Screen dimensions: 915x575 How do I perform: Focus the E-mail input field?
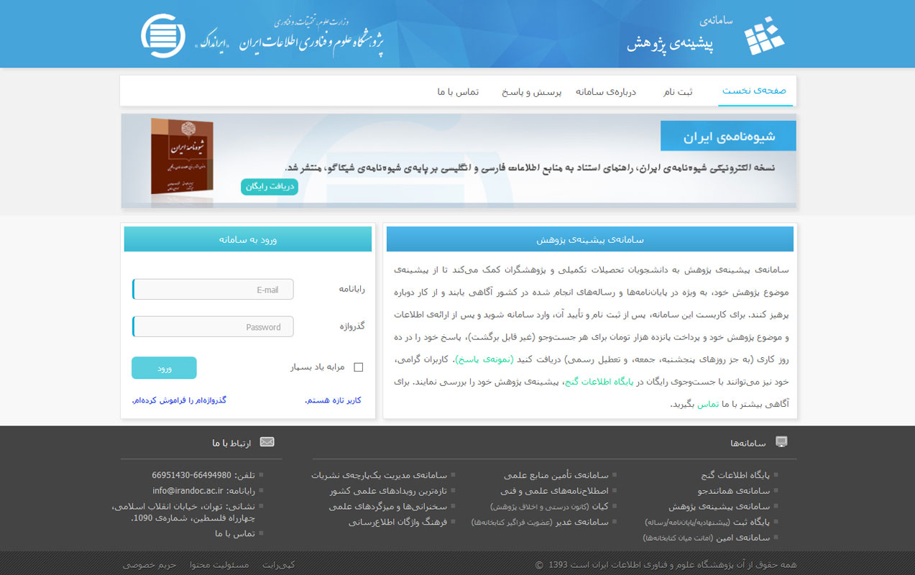pyautogui.click(x=213, y=290)
